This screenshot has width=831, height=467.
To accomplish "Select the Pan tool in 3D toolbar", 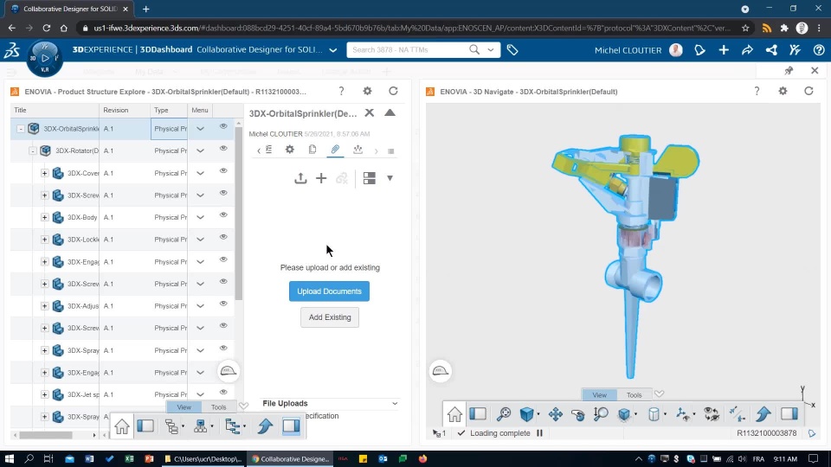I will click(556, 414).
